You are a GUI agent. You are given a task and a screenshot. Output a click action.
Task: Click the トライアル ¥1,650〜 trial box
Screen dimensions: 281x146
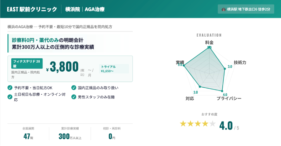point(113,68)
